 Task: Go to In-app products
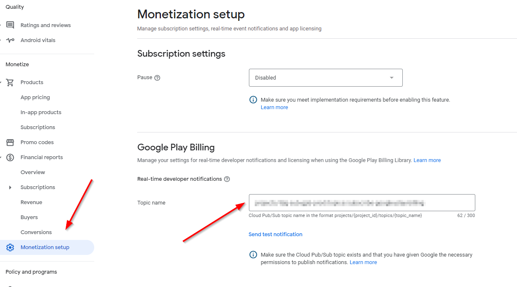(41, 112)
